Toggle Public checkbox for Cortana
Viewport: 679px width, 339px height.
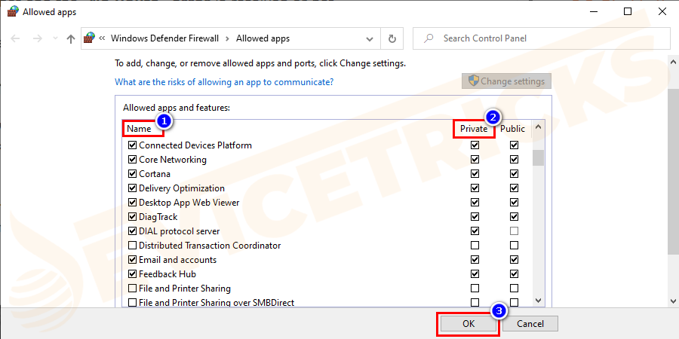(514, 174)
